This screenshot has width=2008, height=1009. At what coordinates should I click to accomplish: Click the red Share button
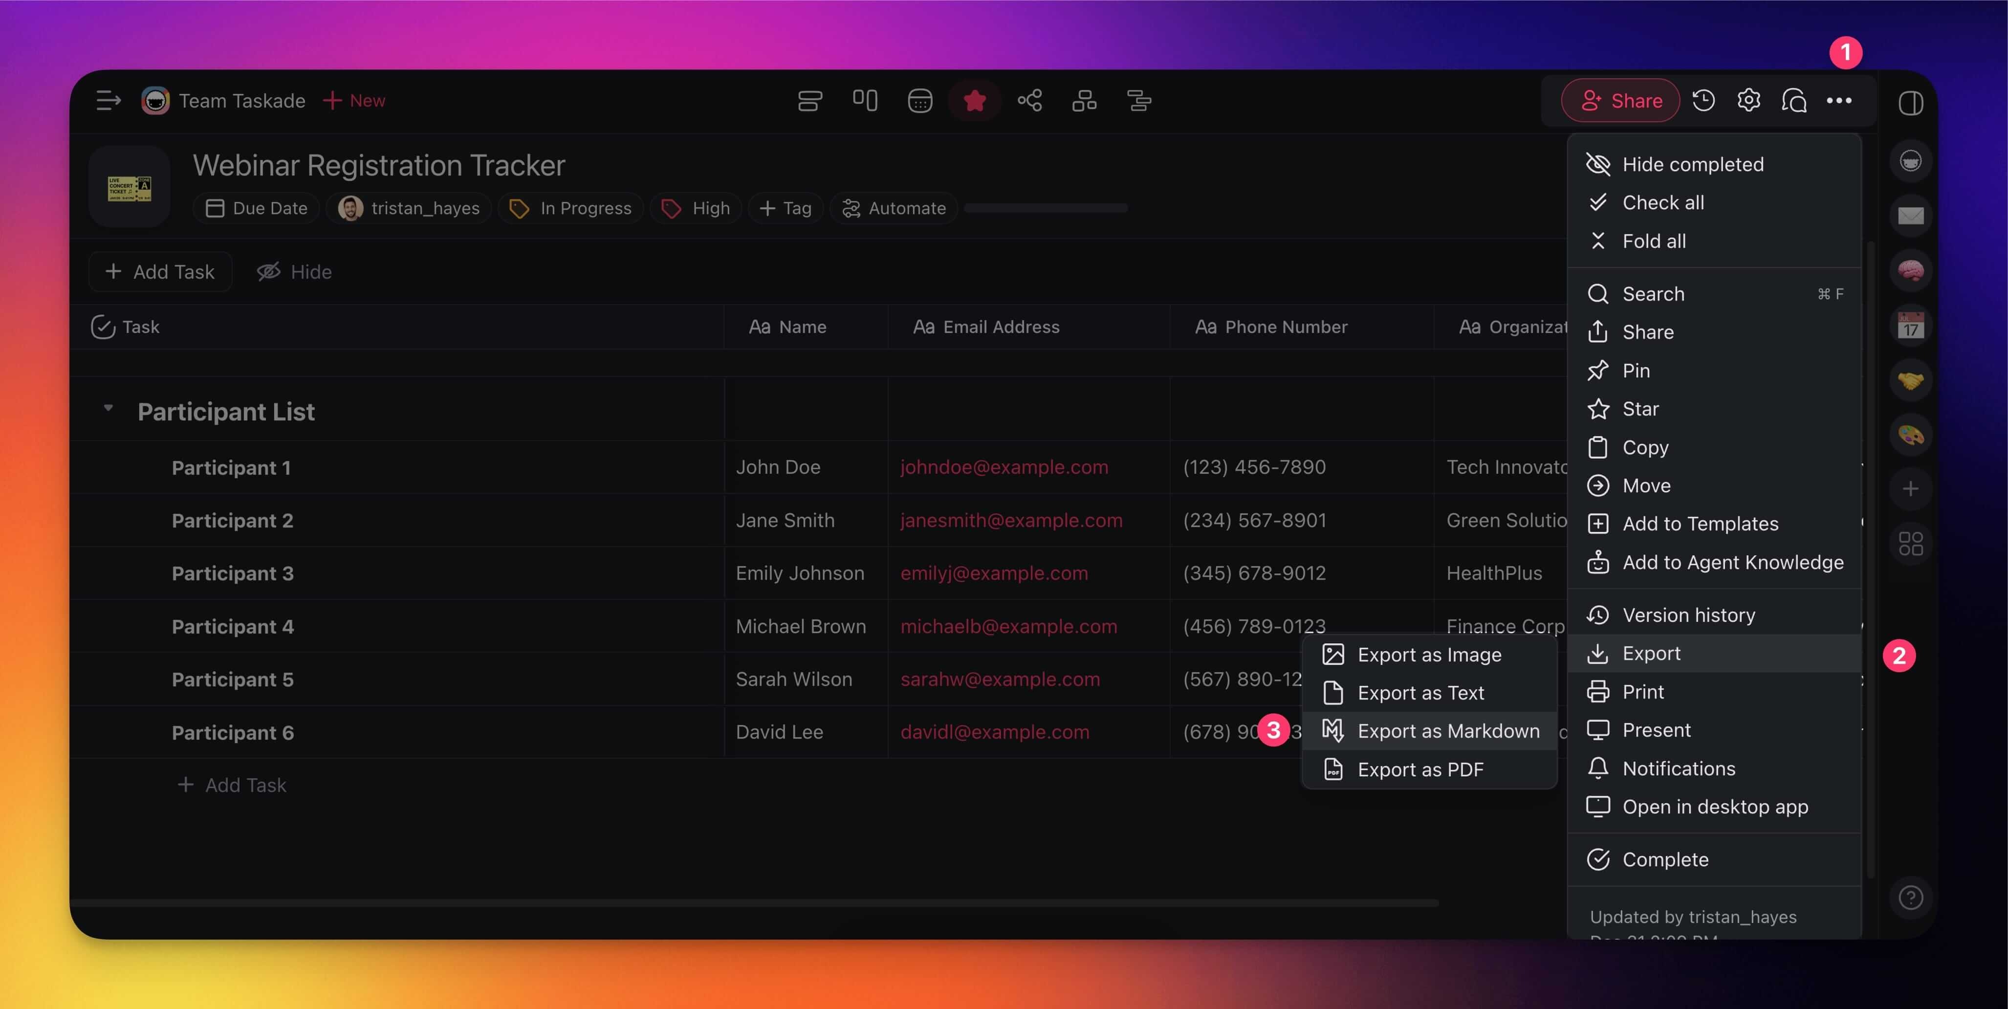[1620, 101]
